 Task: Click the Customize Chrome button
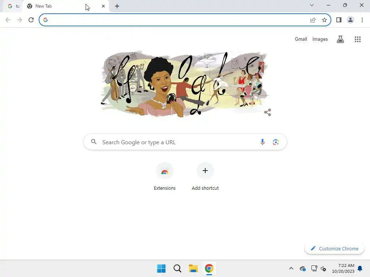334,249
